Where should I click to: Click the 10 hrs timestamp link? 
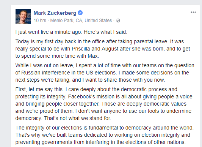point(40,21)
